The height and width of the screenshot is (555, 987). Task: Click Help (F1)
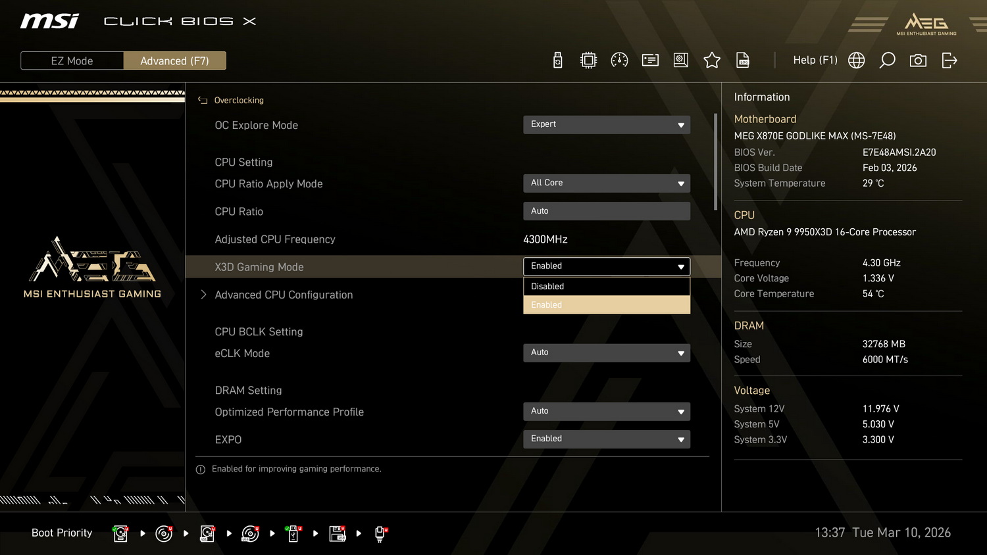point(815,60)
